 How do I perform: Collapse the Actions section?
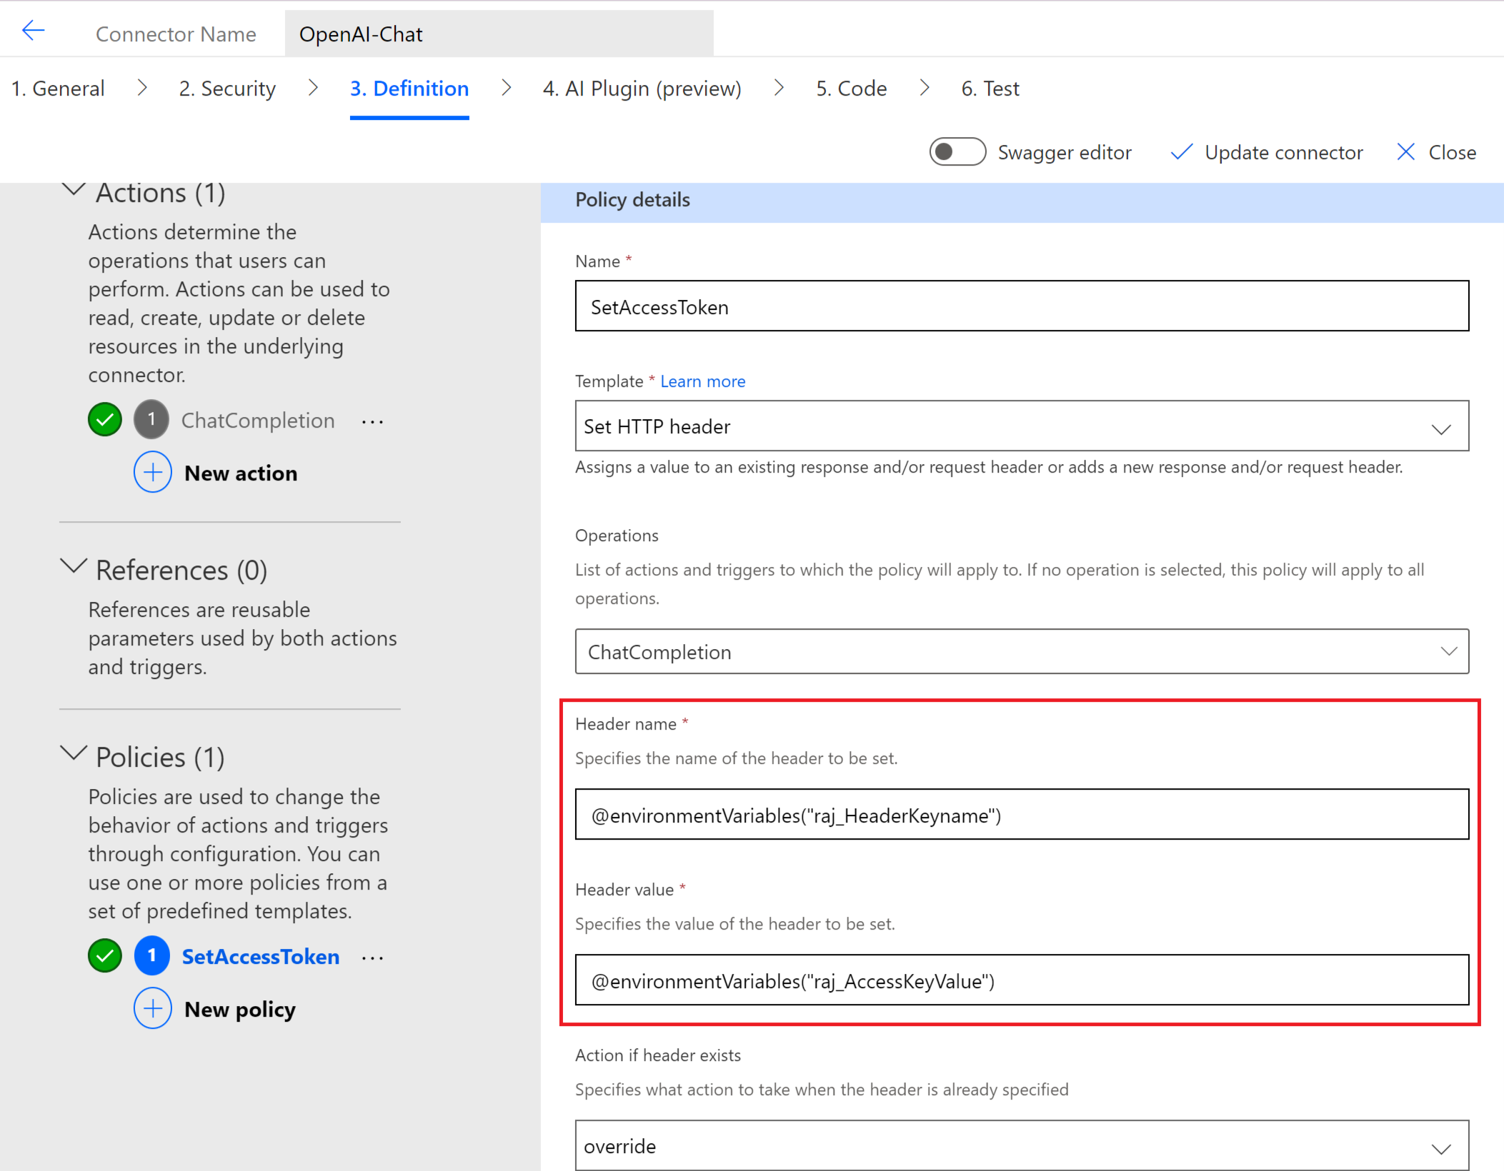tap(74, 191)
